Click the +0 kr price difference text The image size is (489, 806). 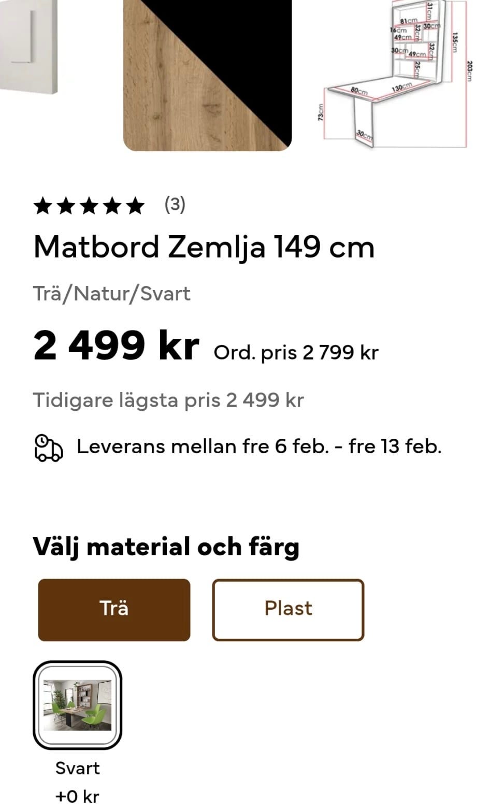pyautogui.click(x=77, y=796)
